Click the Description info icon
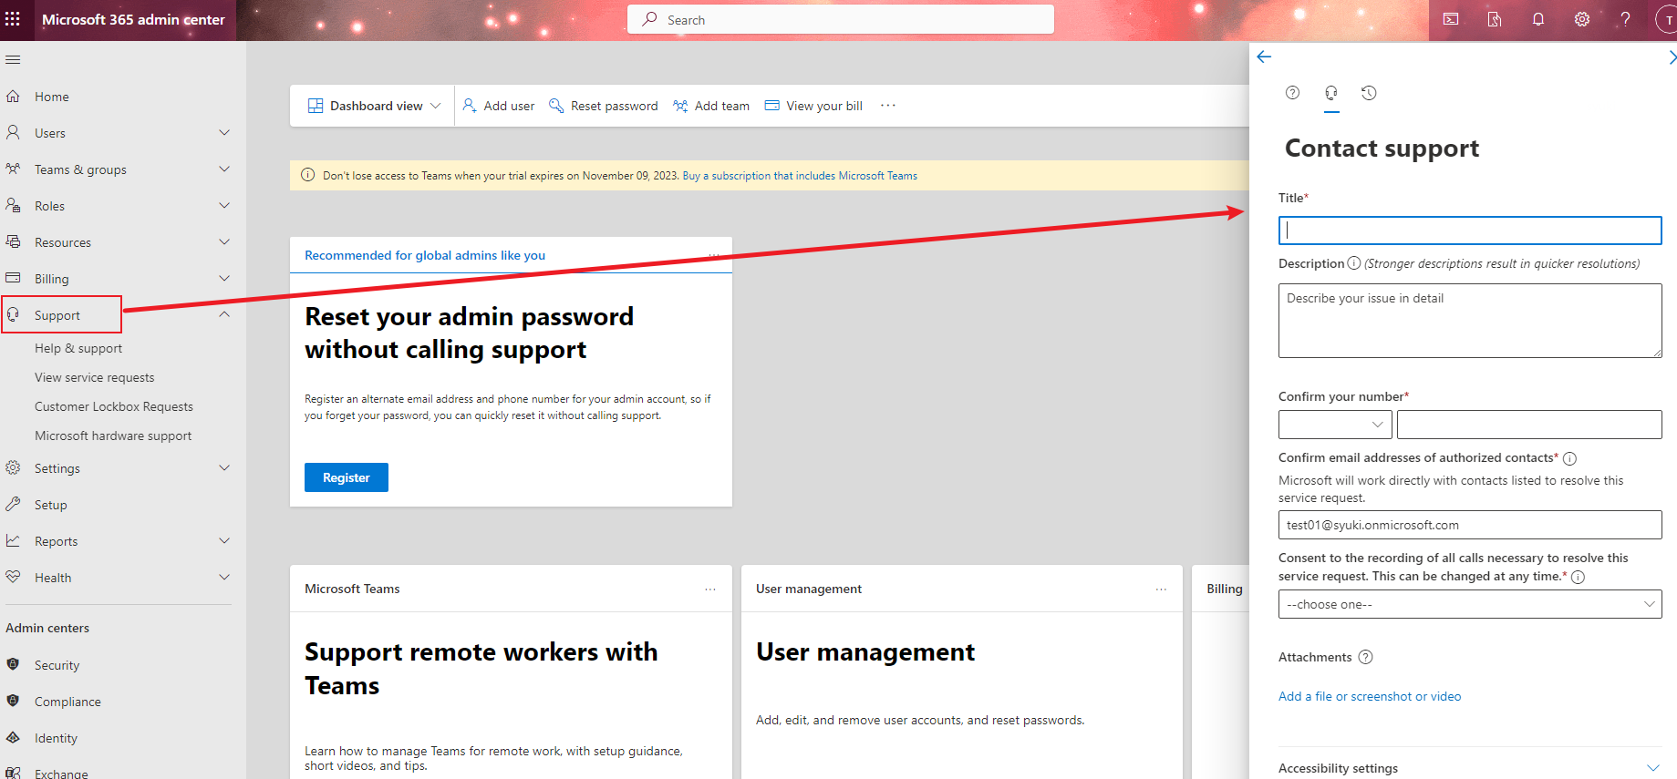The image size is (1677, 779). 1354,263
